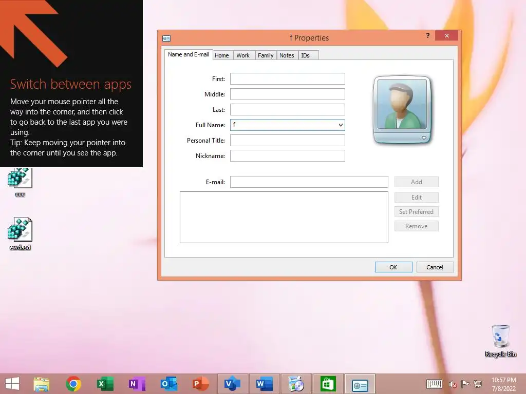The height and width of the screenshot is (394, 526).
Task: Open Visio from the taskbar
Action: click(x=233, y=384)
